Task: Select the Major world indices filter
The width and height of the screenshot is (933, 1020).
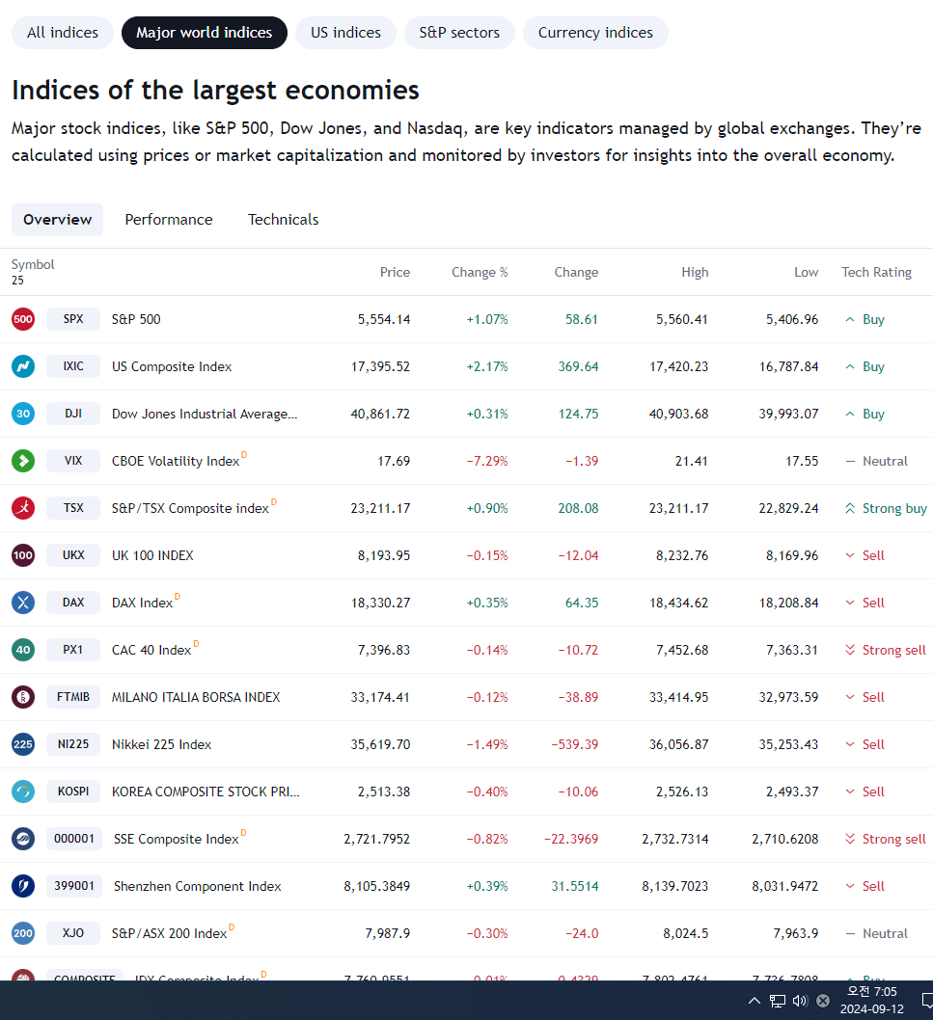Action: coord(205,33)
